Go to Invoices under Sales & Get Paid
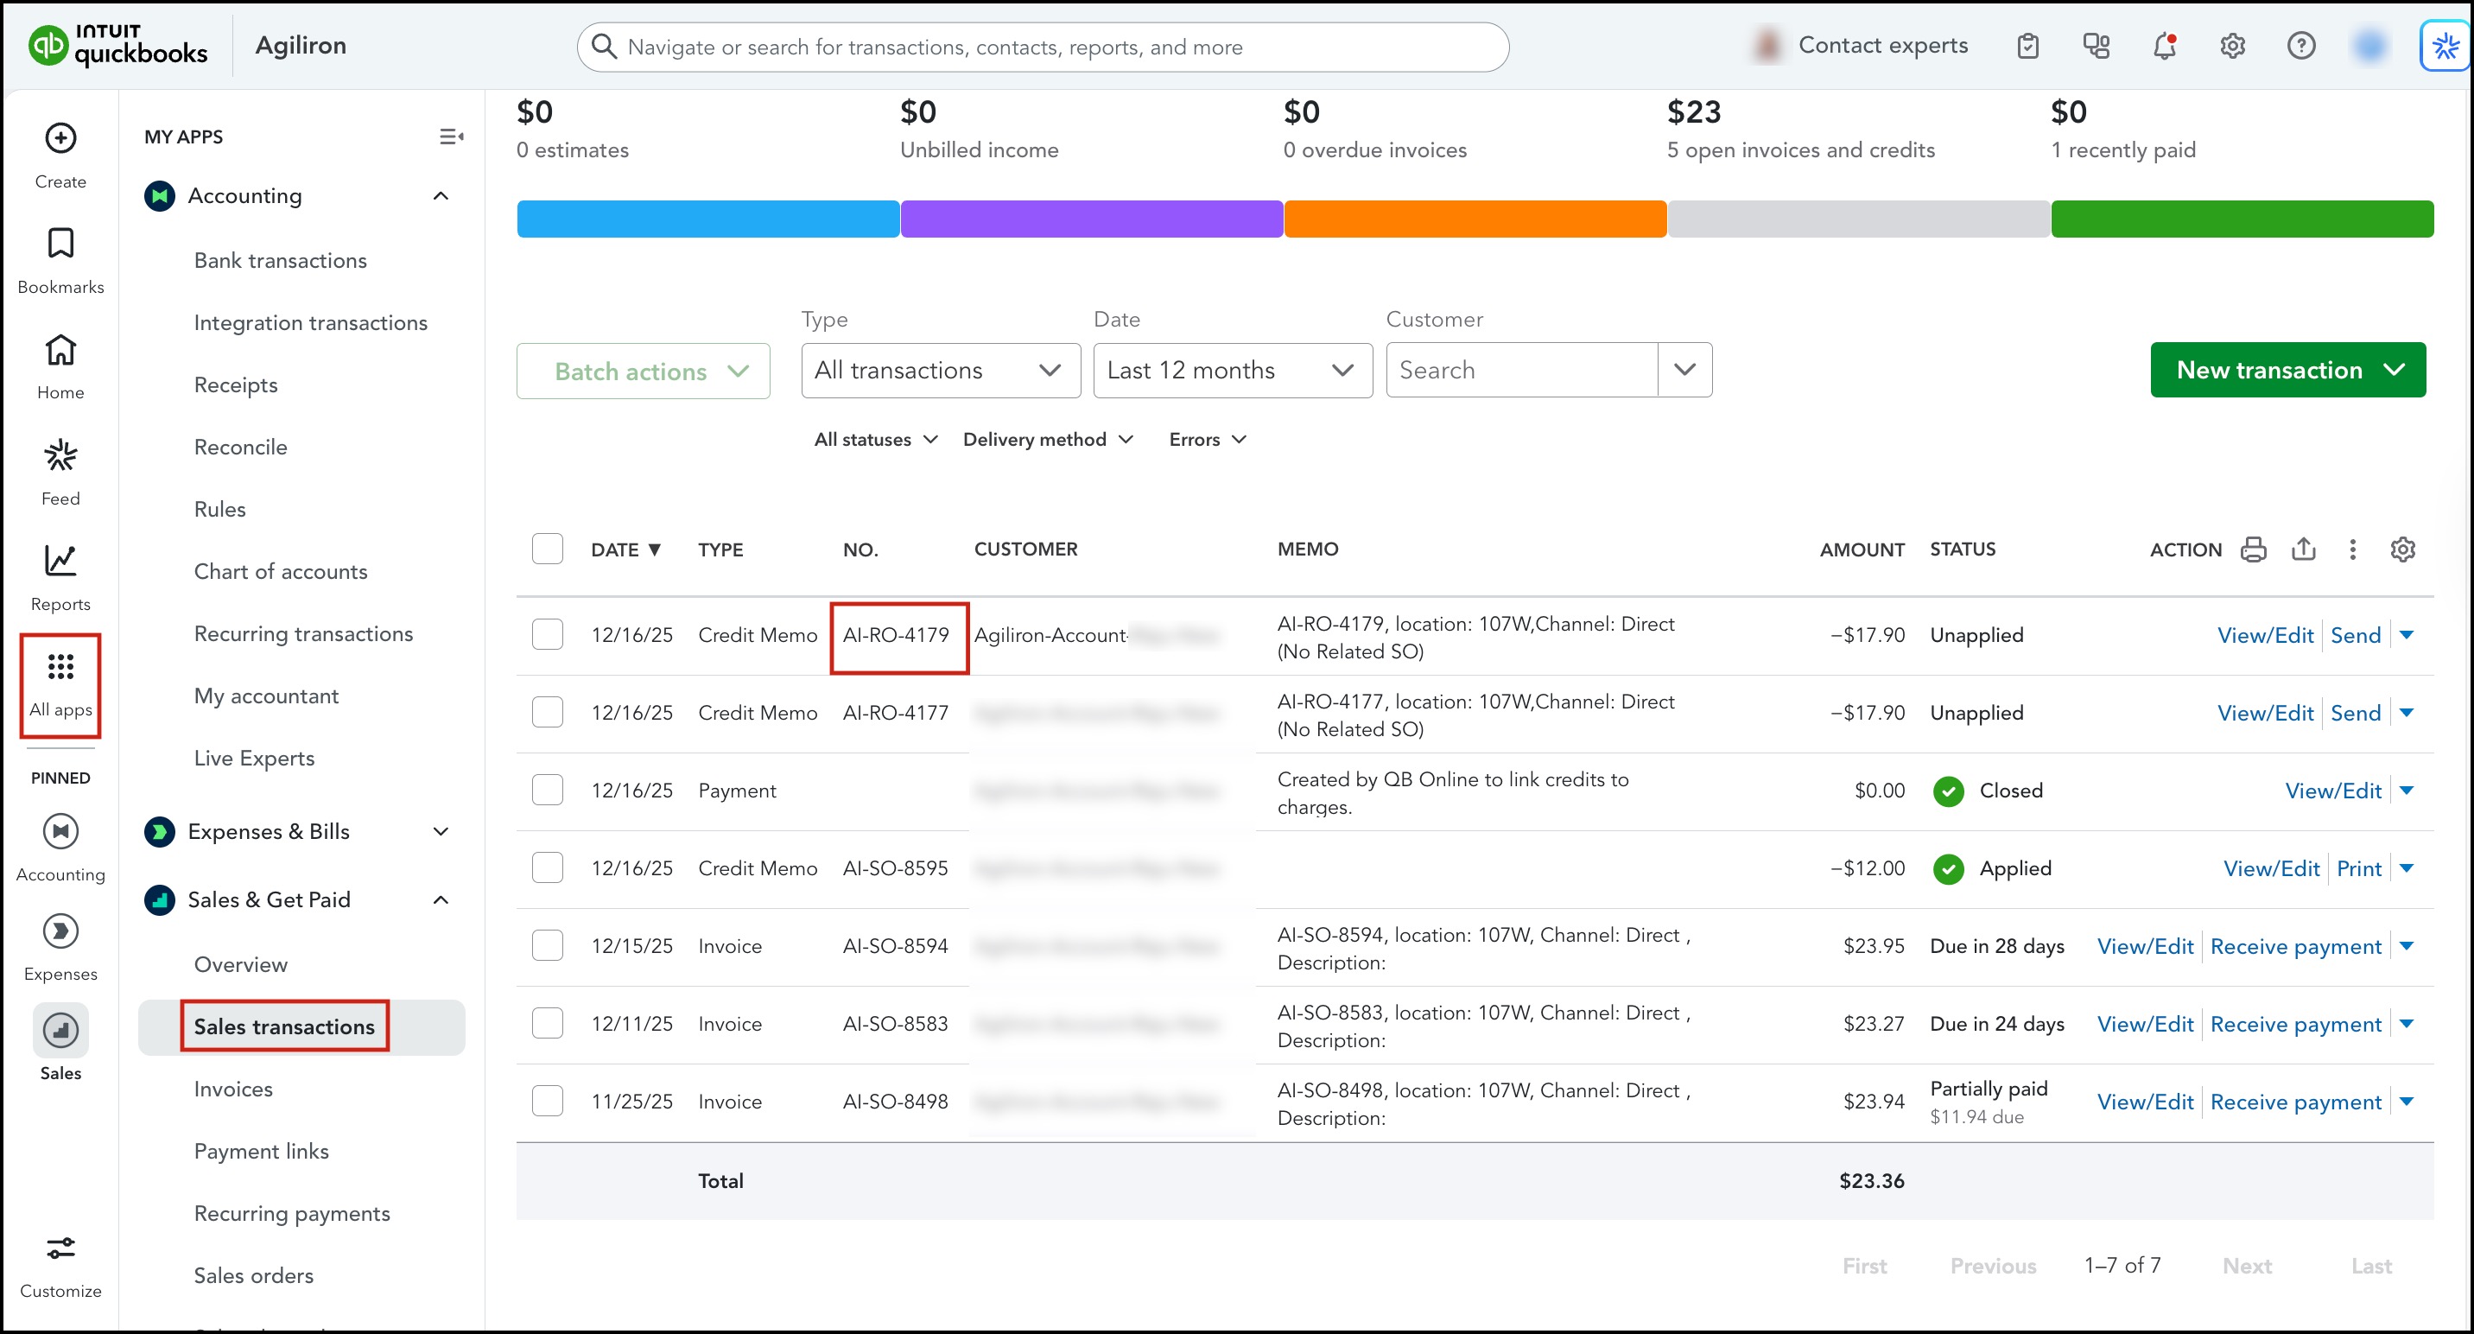 click(x=233, y=1089)
